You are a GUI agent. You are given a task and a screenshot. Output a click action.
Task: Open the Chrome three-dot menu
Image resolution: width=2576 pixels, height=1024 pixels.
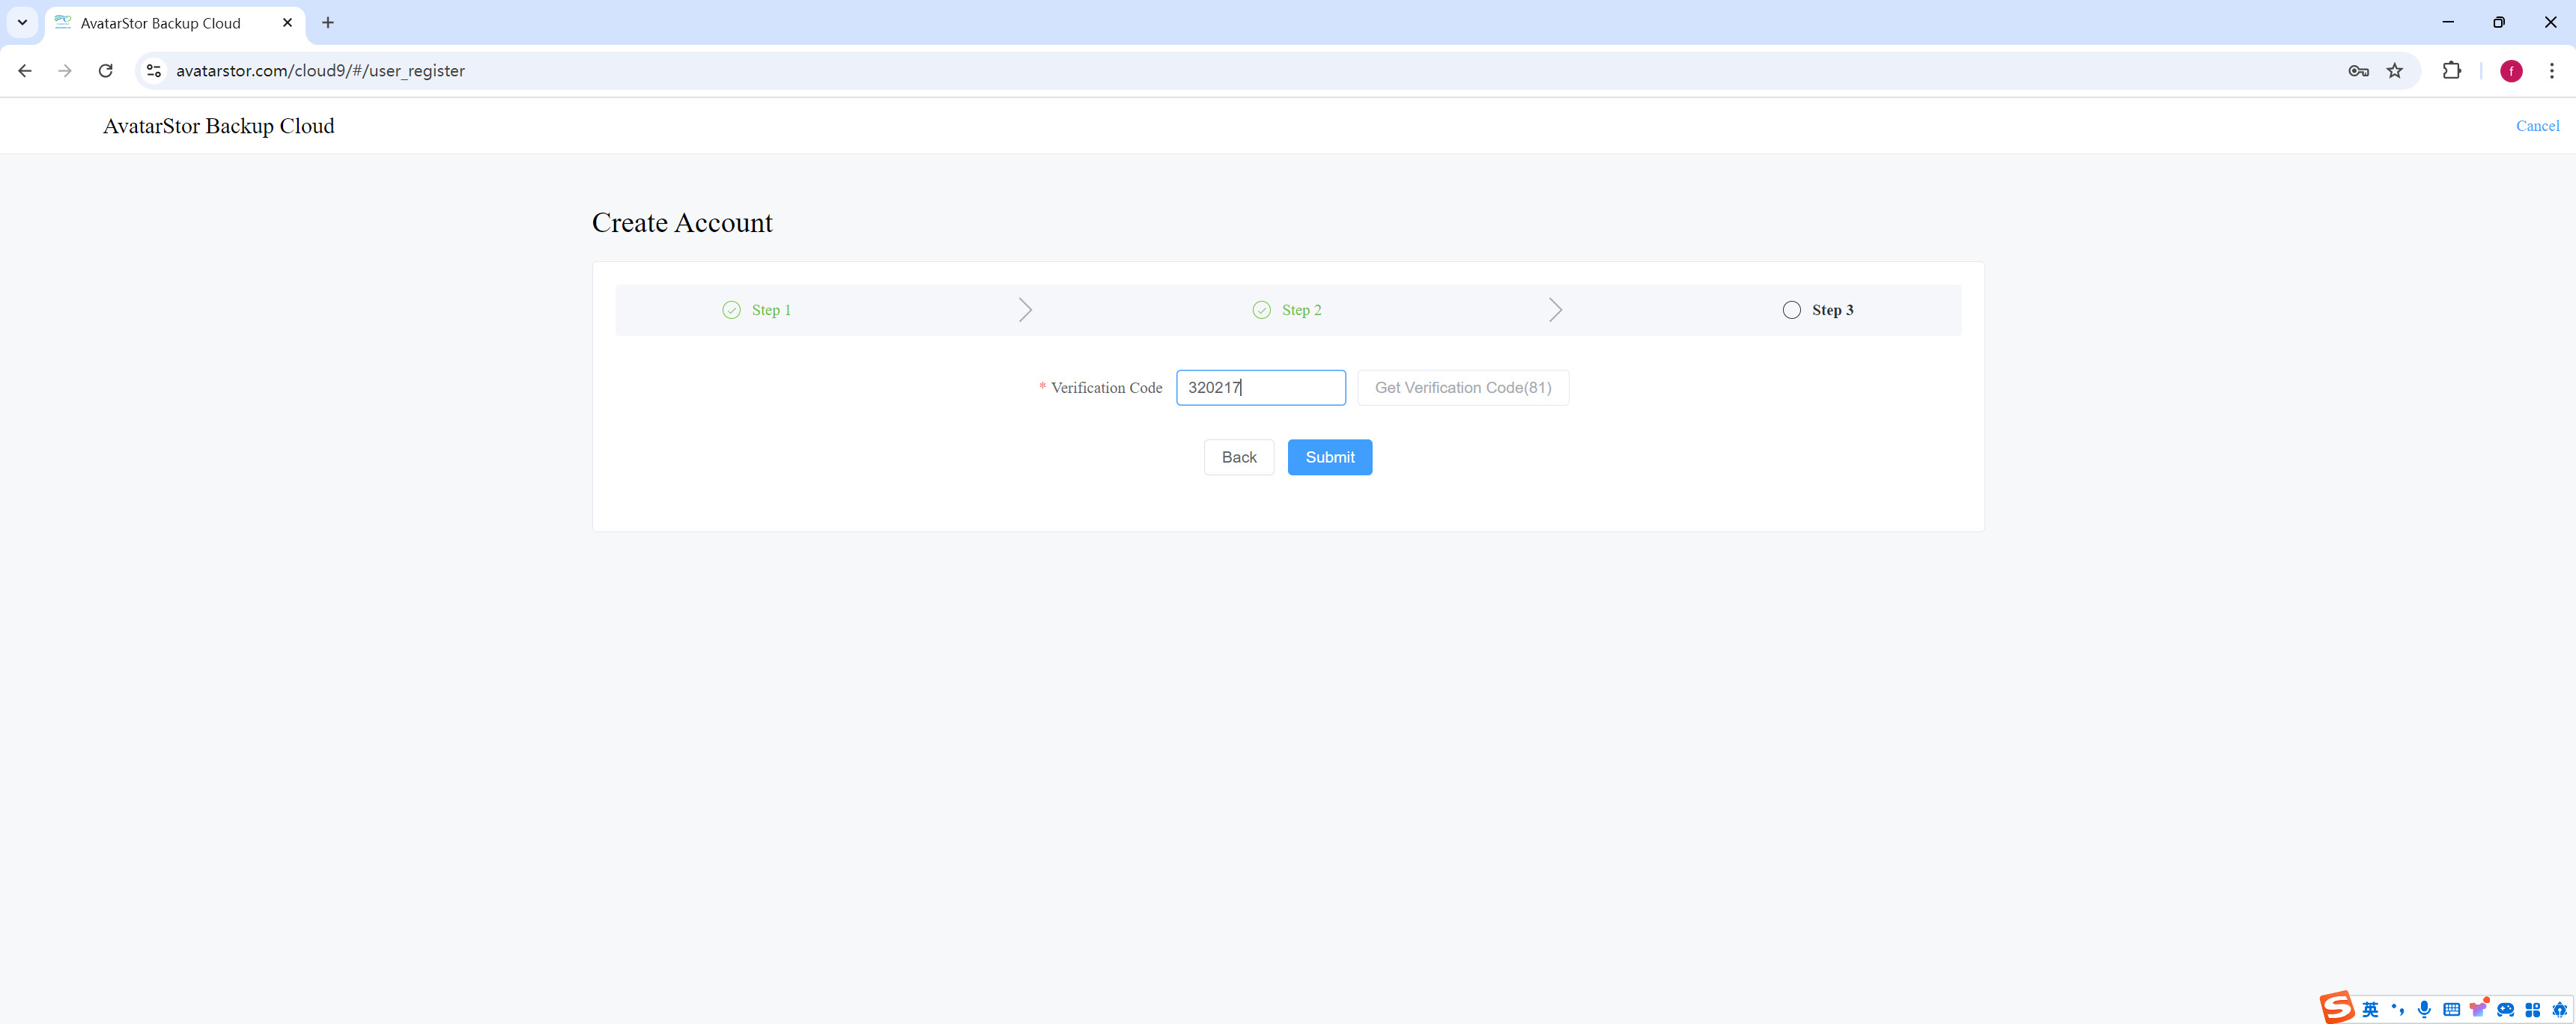(2551, 71)
